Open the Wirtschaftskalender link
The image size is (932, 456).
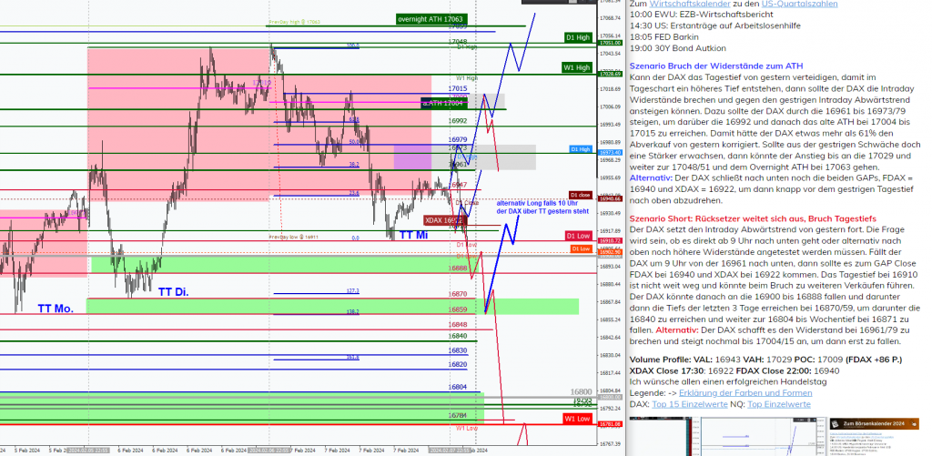[674, 5]
